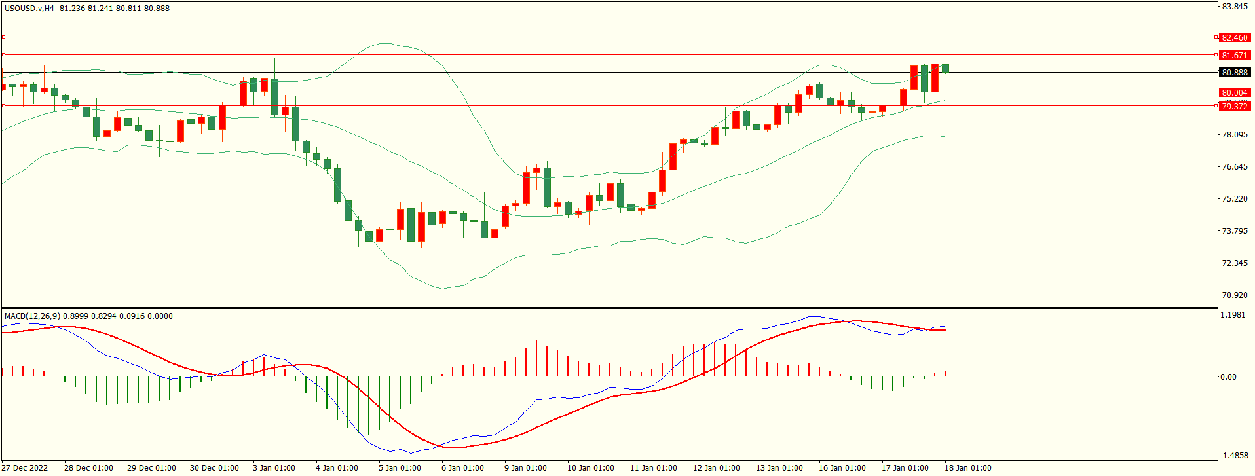The image size is (1255, 476).
Task: Click the 83.845 price scale value
Action: (1235, 7)
